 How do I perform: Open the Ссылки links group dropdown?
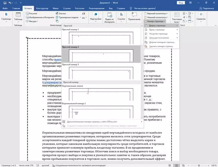[121, 17]
